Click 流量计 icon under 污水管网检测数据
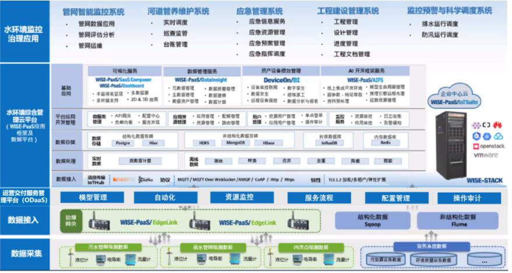Image resolution: width=512 pixels, height=273 pixels. (x=130, y=260)
